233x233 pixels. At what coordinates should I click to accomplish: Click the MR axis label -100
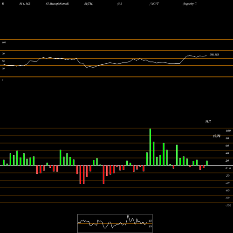(x=228, y=206)
